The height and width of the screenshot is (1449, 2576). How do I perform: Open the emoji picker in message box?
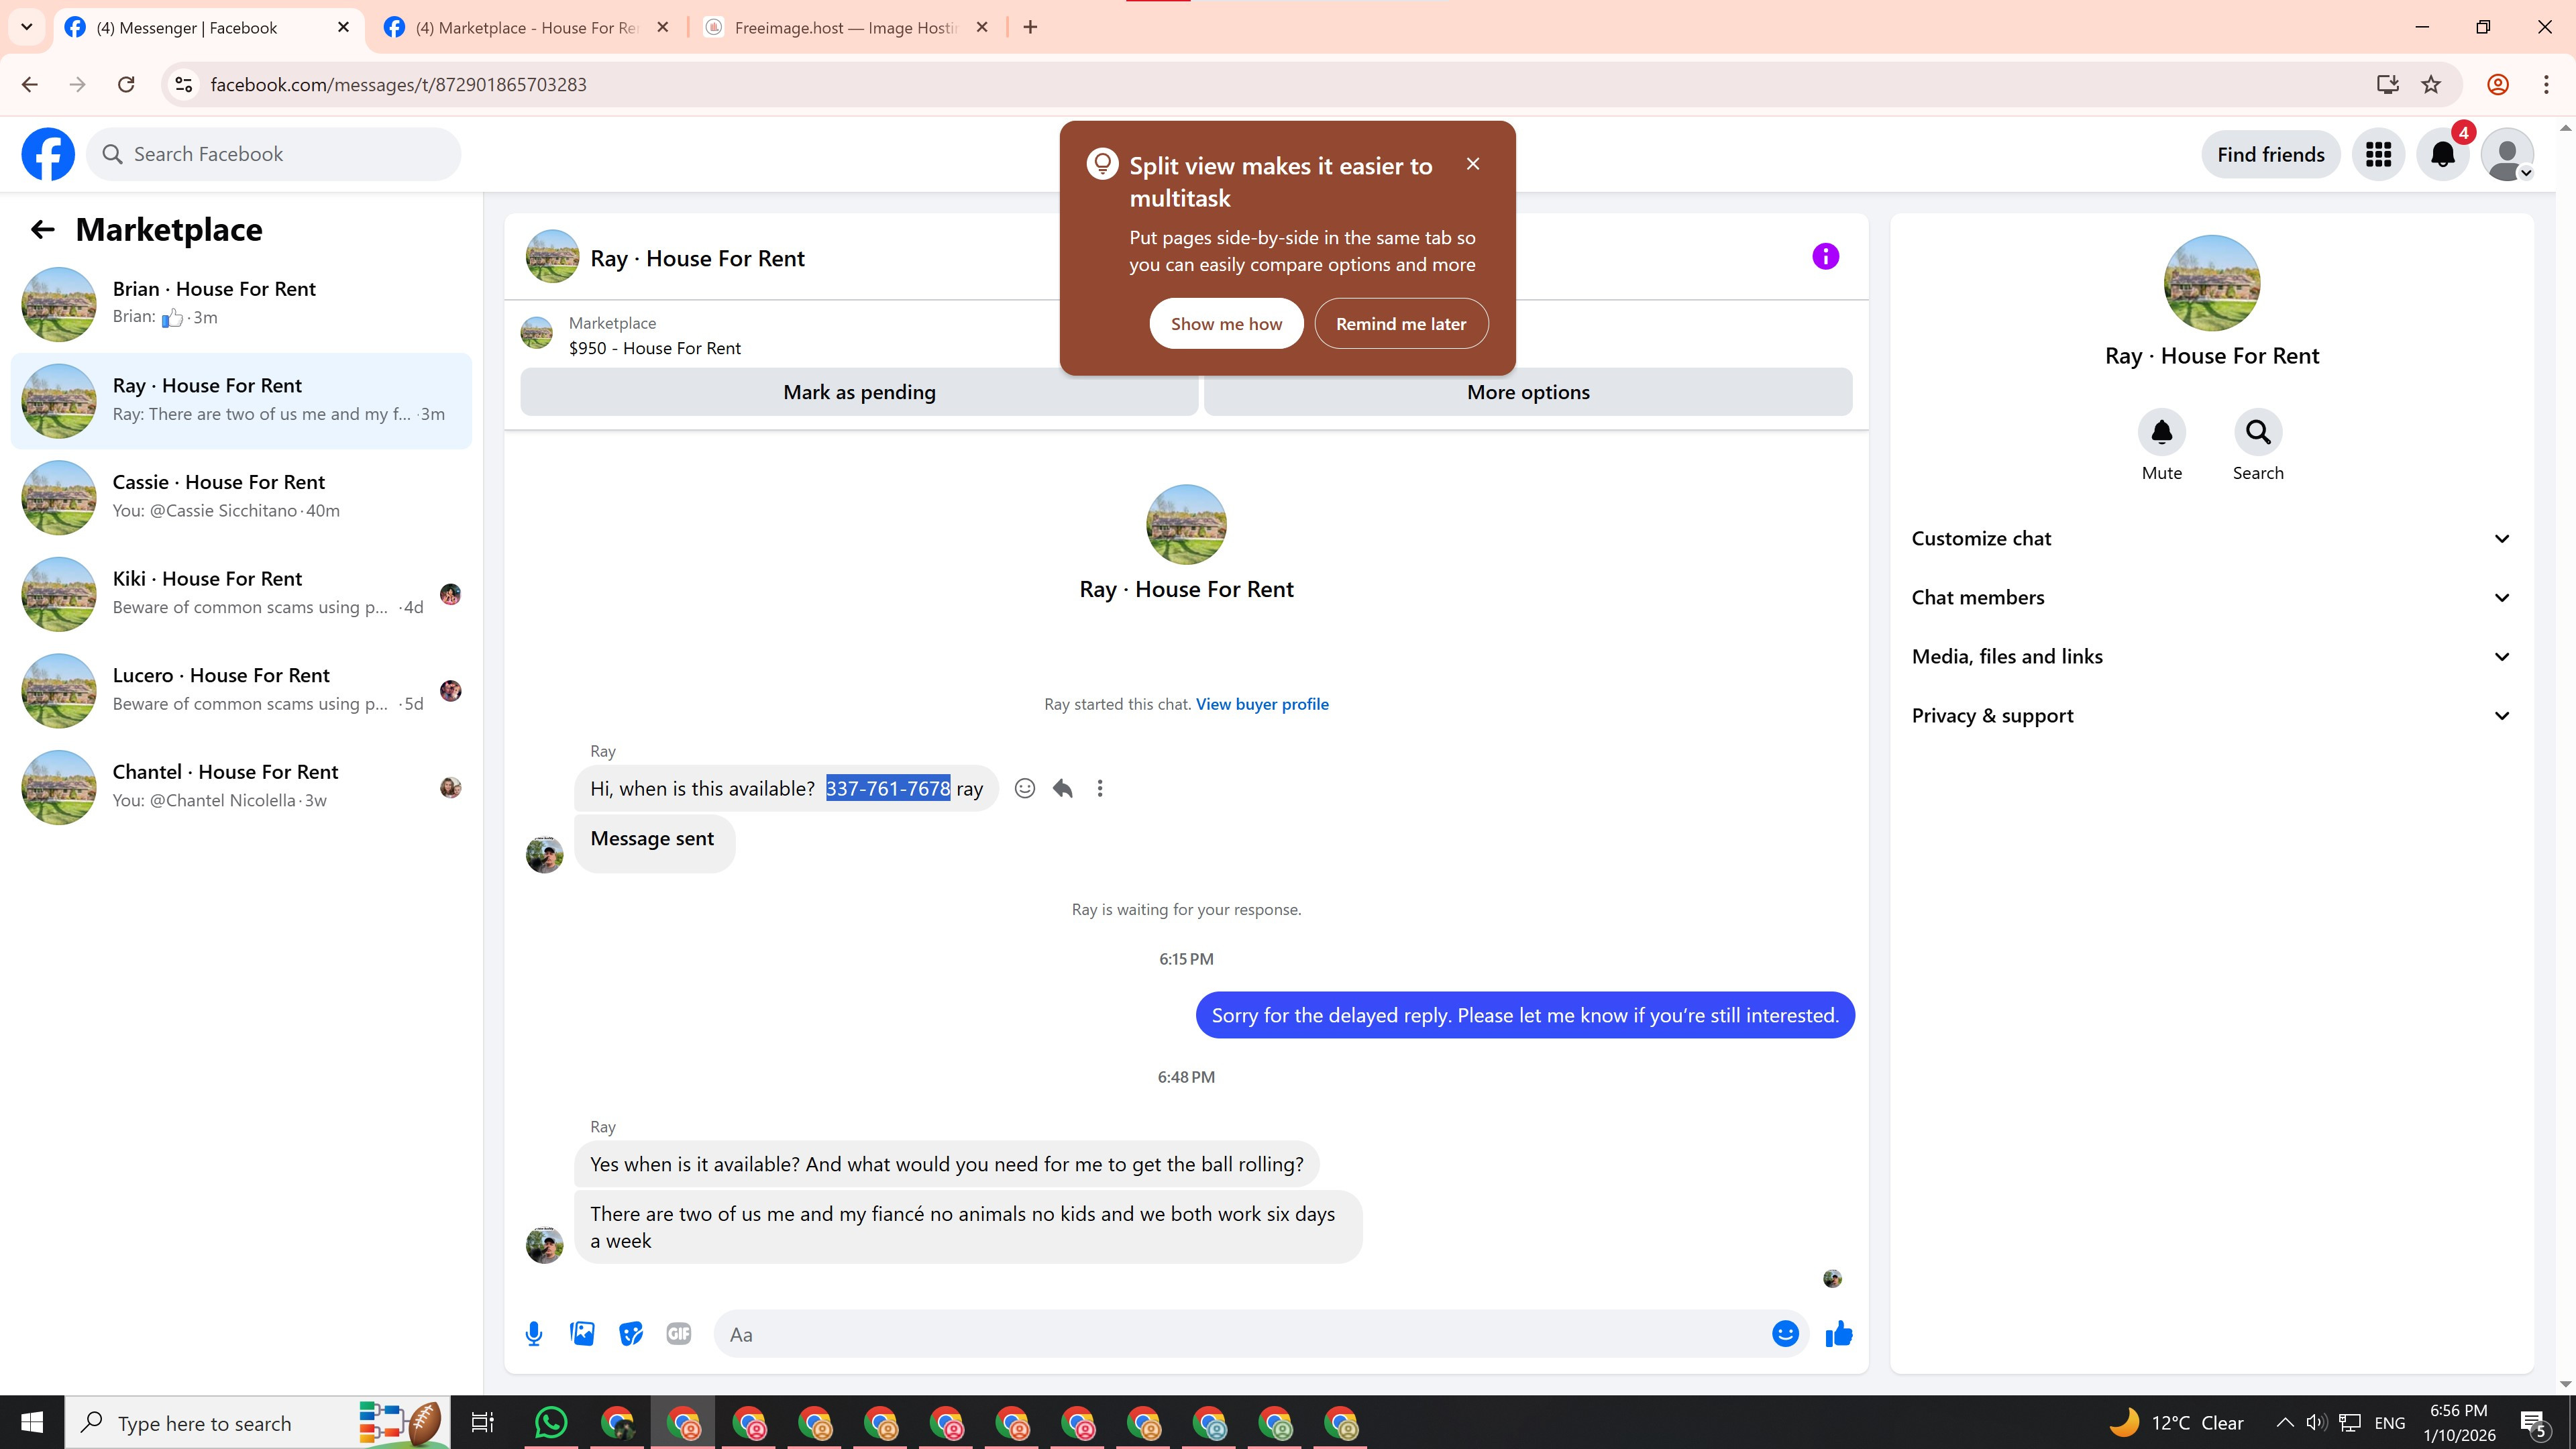coord(1785,1334)
